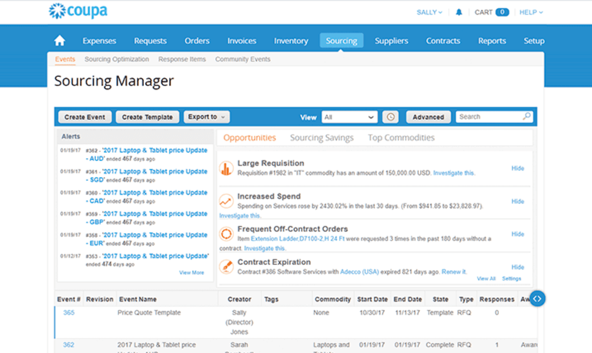The width and height of the screenshot is (592, 353).
Task: Click the Home icon in navigation
Action: (x=59, y=40)
